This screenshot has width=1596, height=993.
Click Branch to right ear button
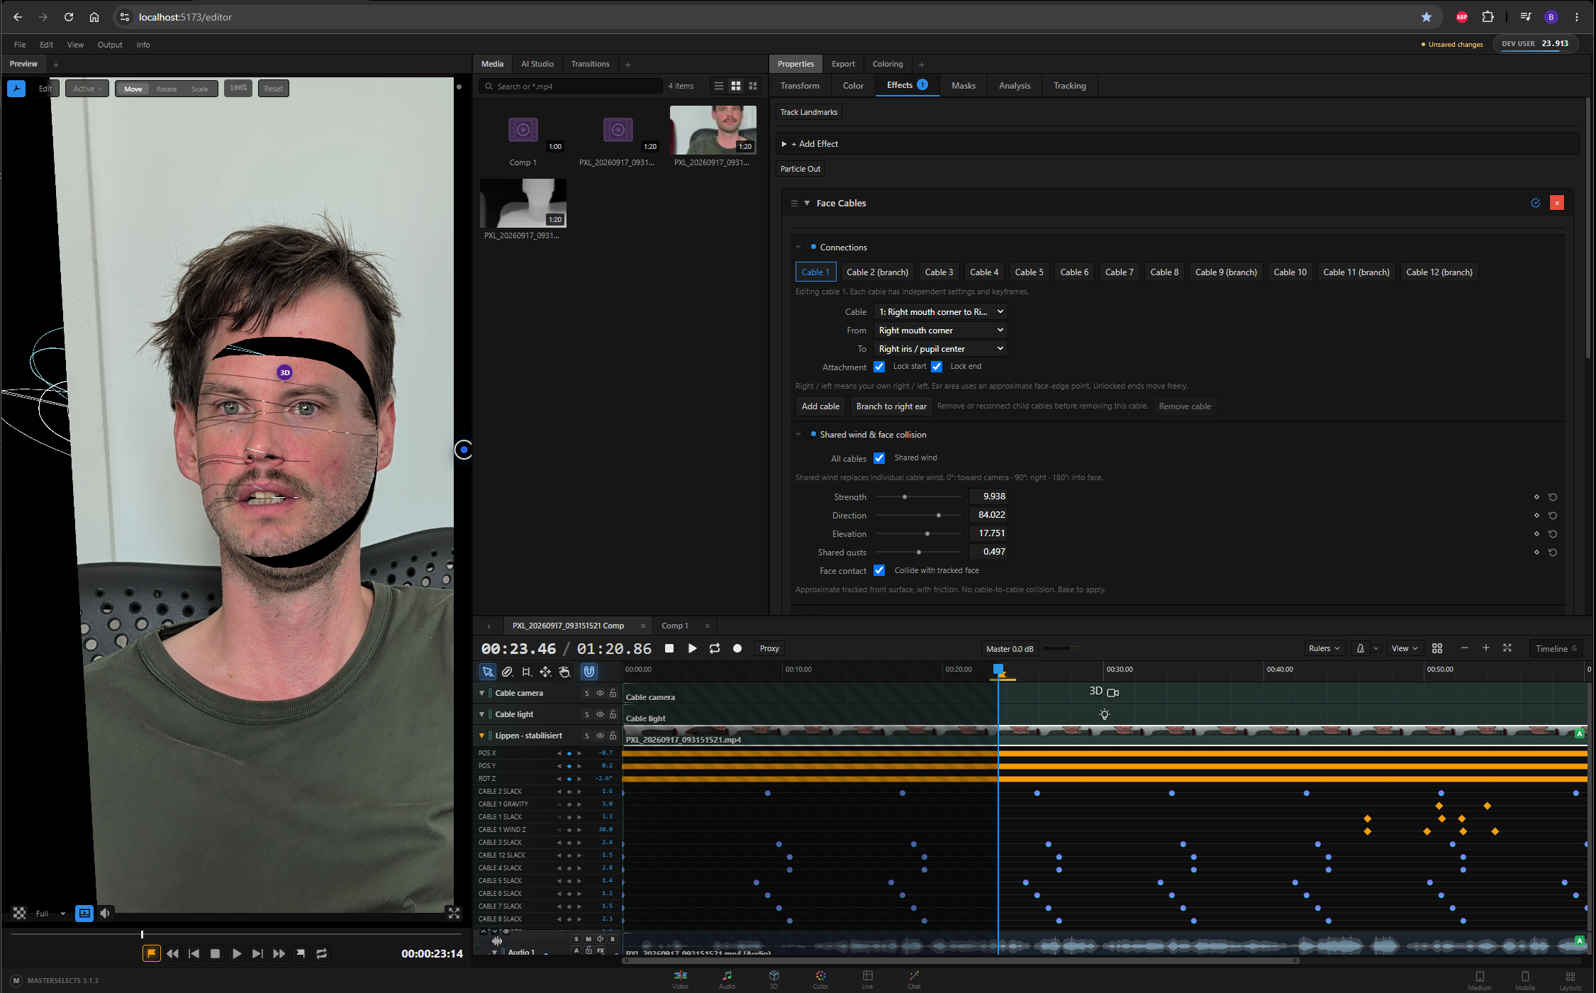click(891, 406)
